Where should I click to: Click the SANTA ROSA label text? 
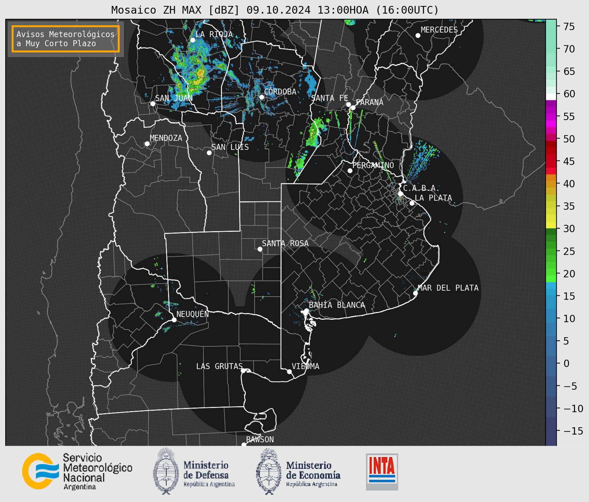pos(285,243)
